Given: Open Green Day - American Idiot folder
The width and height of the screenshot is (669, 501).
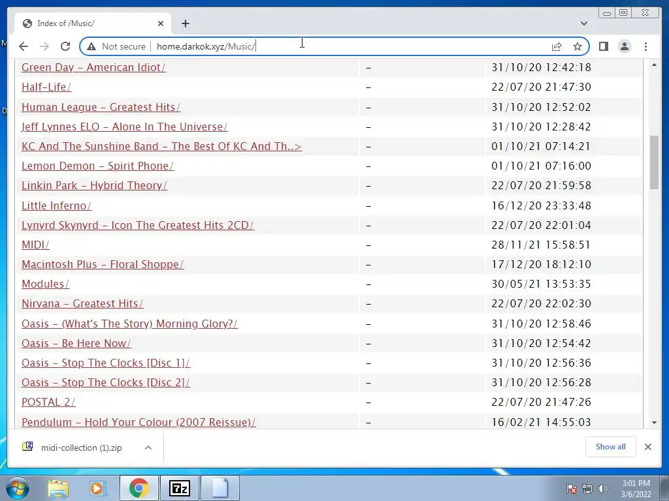Looking at the screenshot, I should click(x=93, y=67).
